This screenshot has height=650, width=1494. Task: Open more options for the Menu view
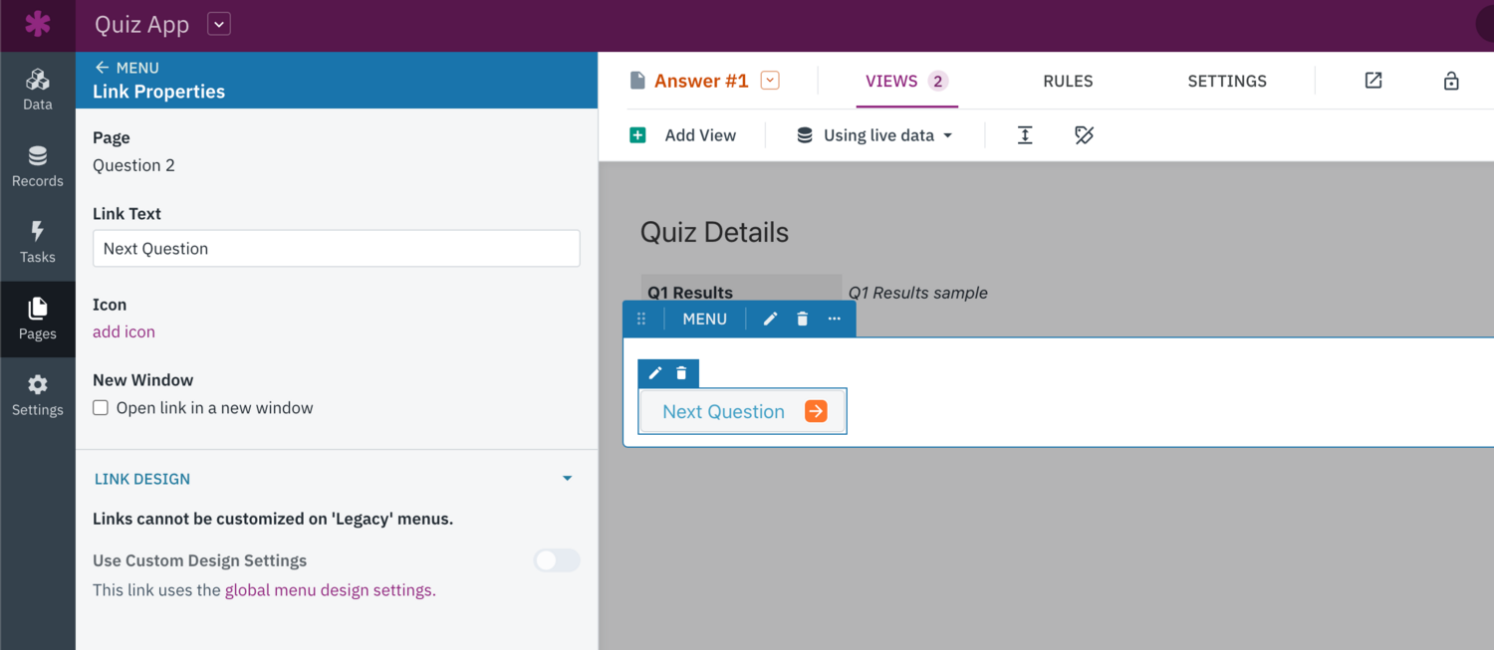[x=834, y=319]
